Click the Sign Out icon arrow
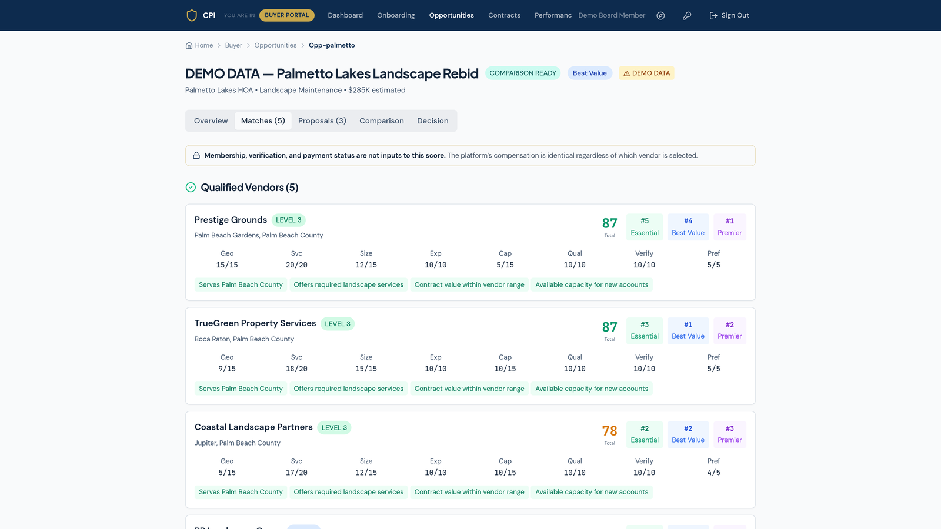The image size is (941, 529). 713,16
